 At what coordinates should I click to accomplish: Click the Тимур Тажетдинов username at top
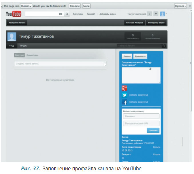pos(137,14)
